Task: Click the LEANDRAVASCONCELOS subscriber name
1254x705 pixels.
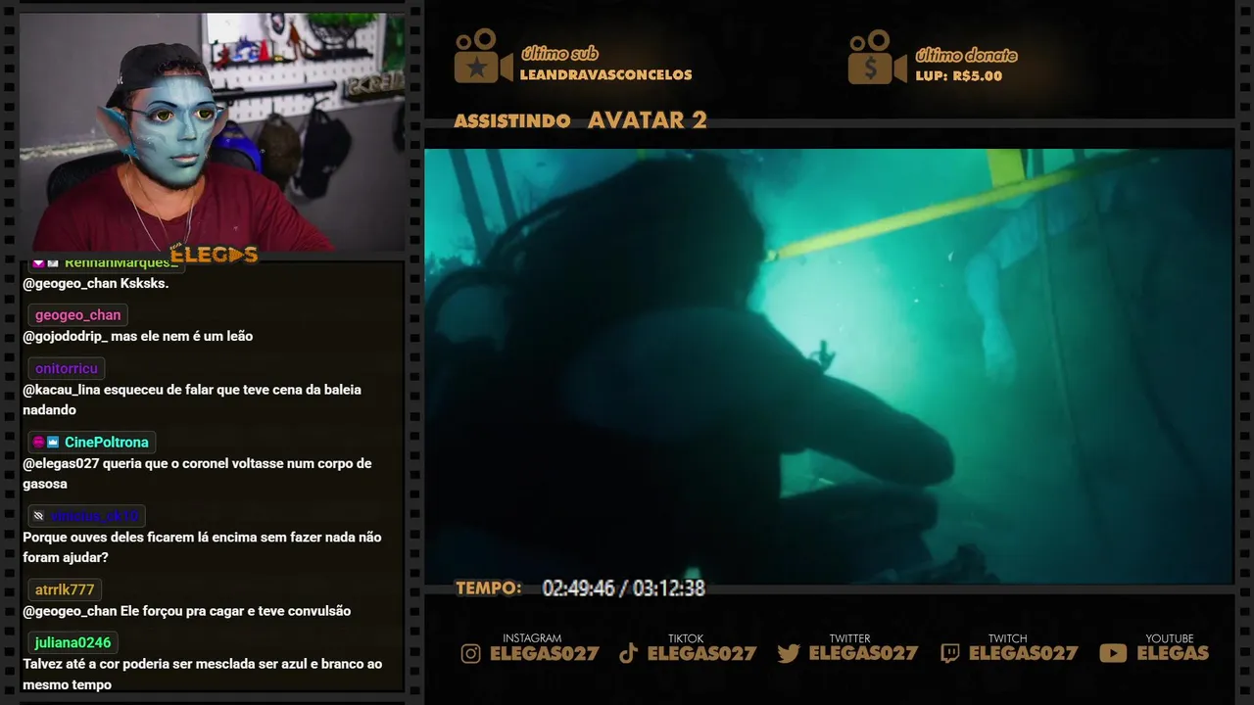Action: pos(605,75)
